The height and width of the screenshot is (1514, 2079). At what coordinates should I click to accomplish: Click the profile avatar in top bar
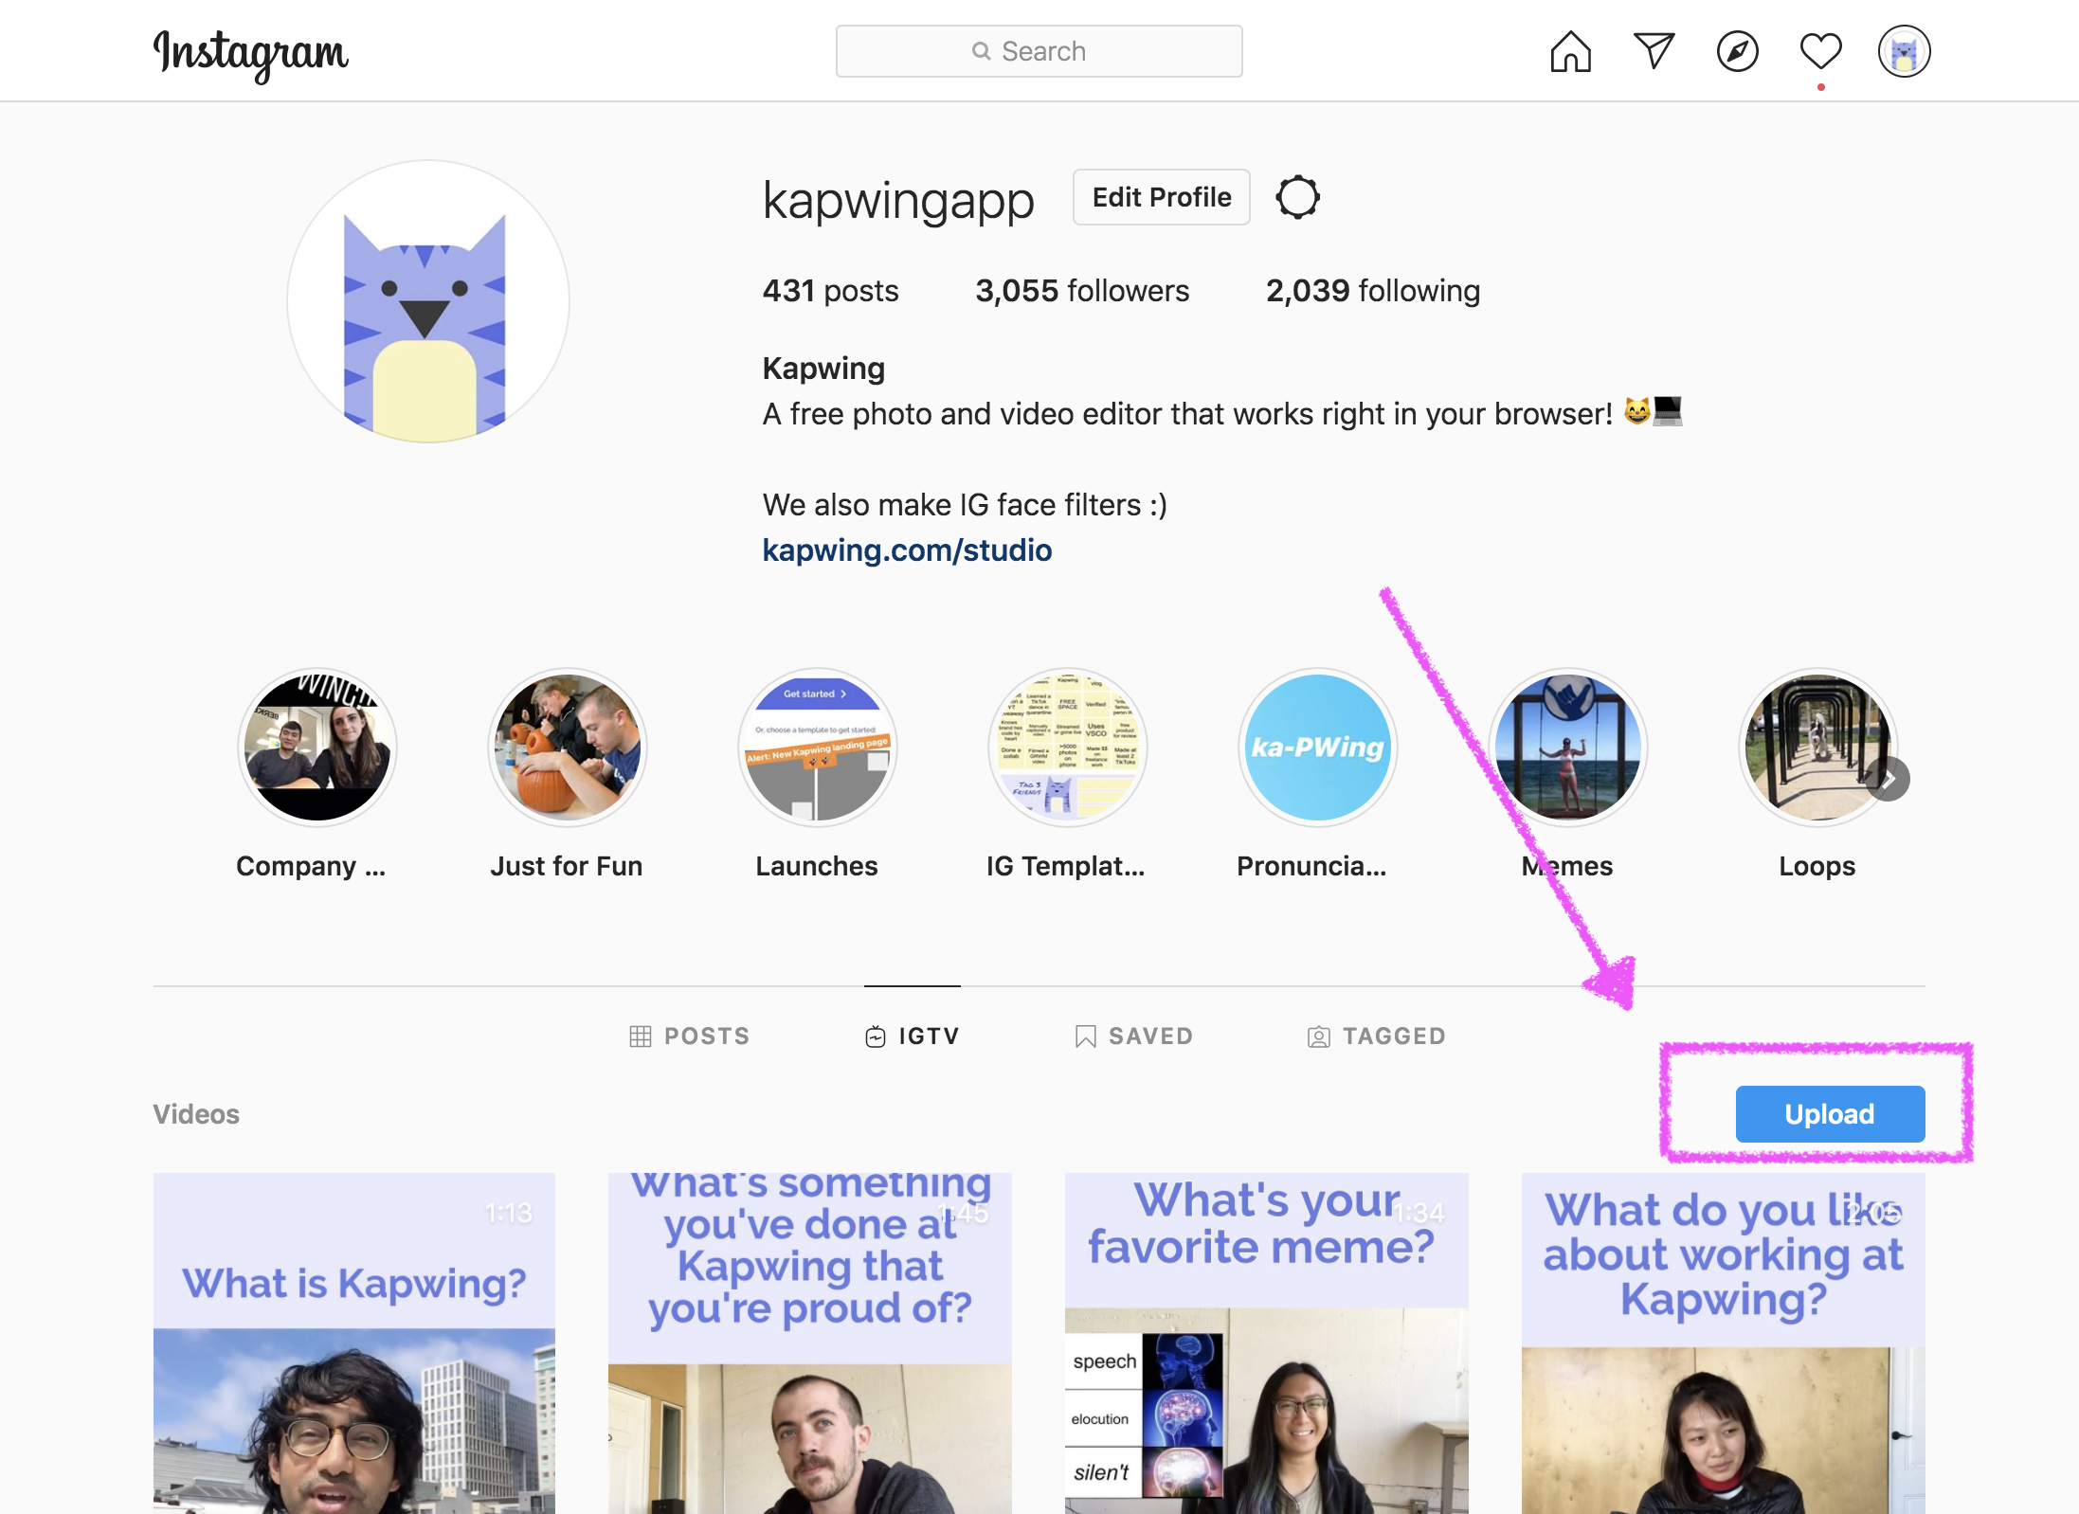pyautogui.click(x=1904, y=51)
